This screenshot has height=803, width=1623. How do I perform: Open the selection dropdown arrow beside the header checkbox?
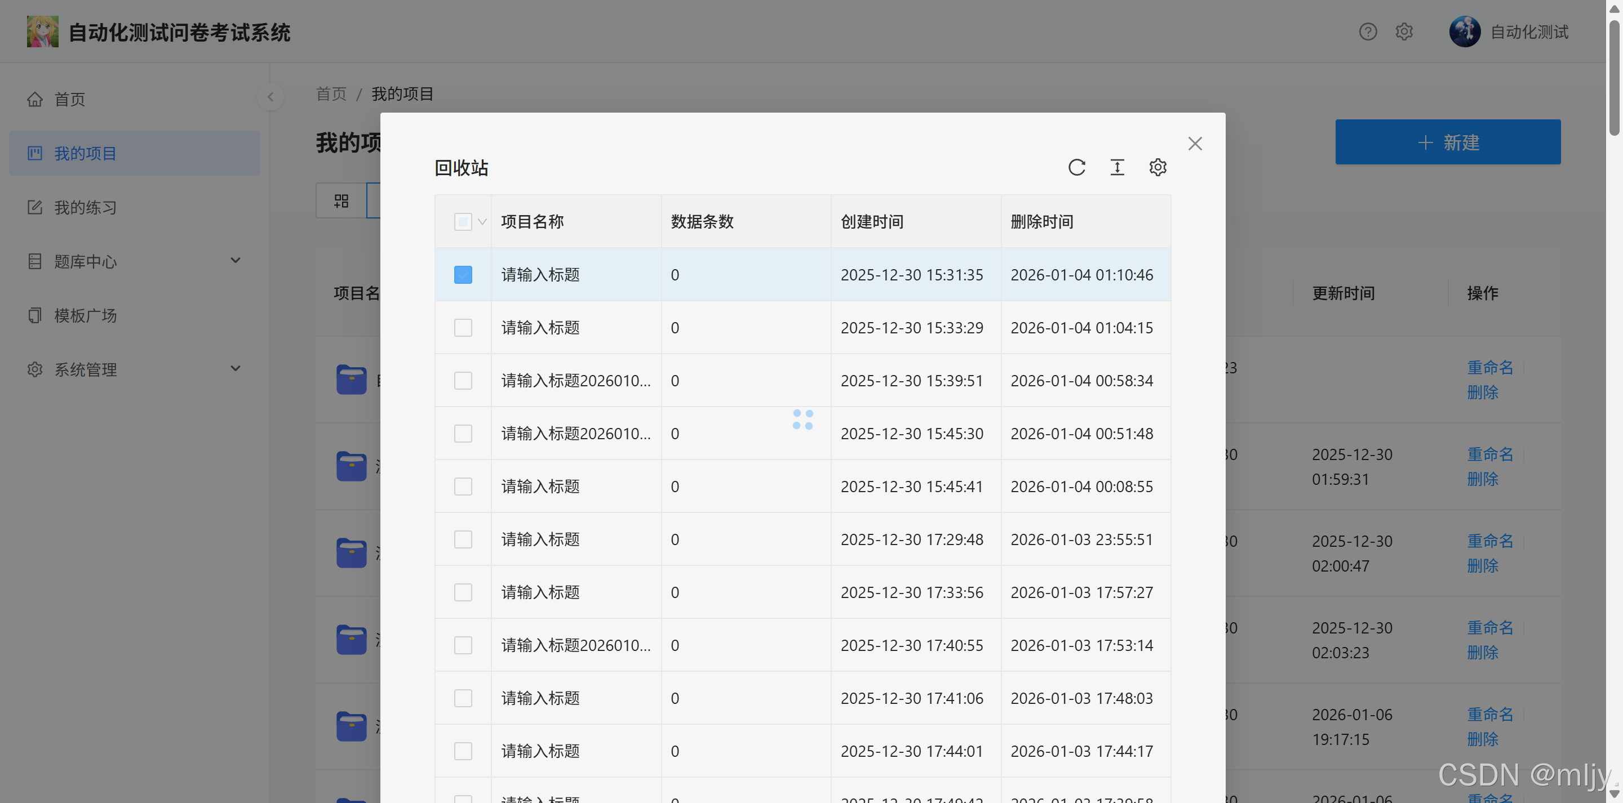[482, 222]
